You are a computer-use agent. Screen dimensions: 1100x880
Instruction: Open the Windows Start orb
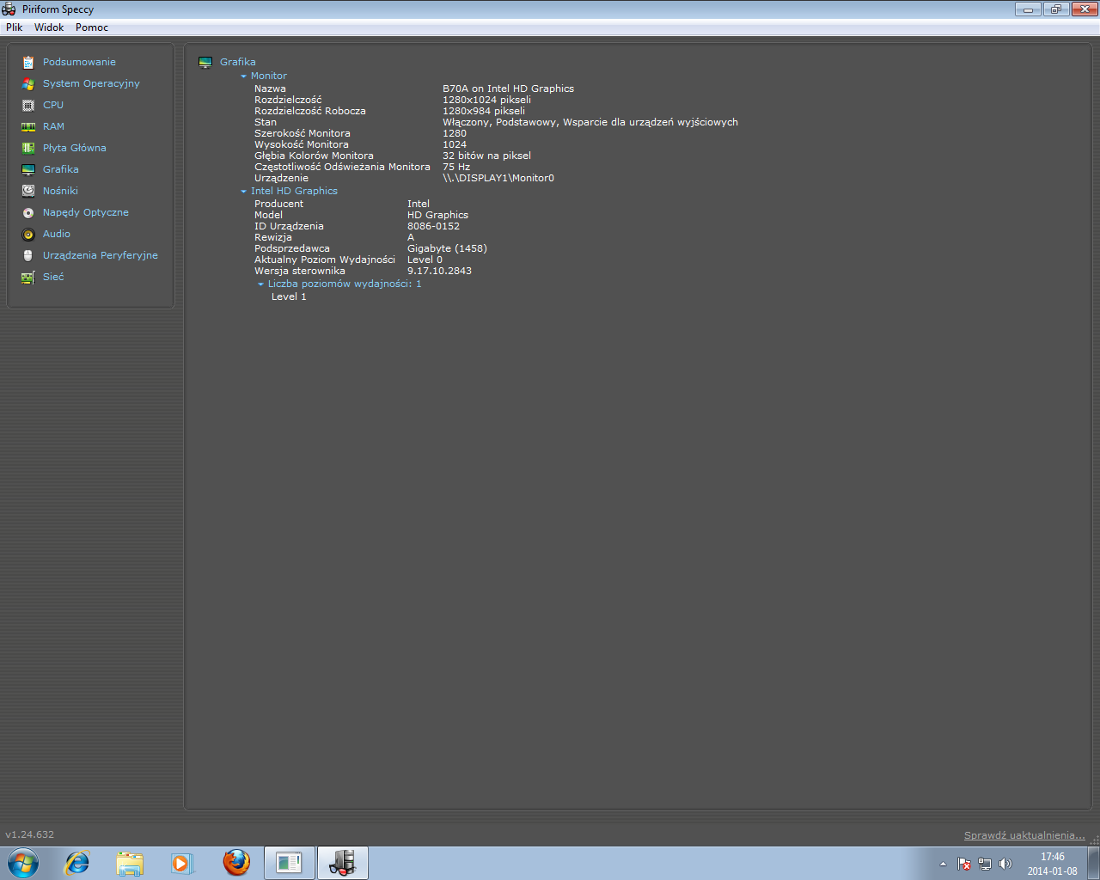(x=22, y=863)
